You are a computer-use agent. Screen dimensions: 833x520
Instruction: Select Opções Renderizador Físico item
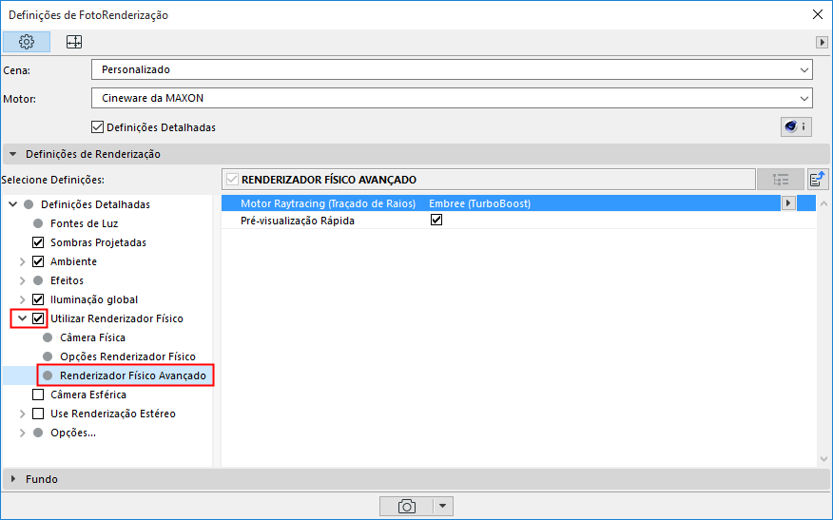click(x=127, y=356)
